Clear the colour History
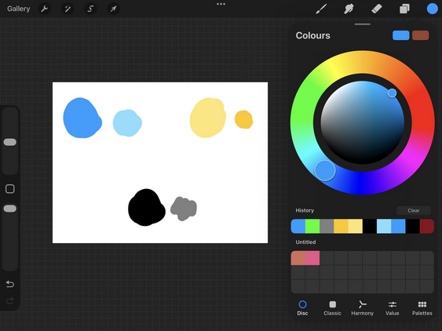This screenshot has width=442, height=331. (414, 210)
